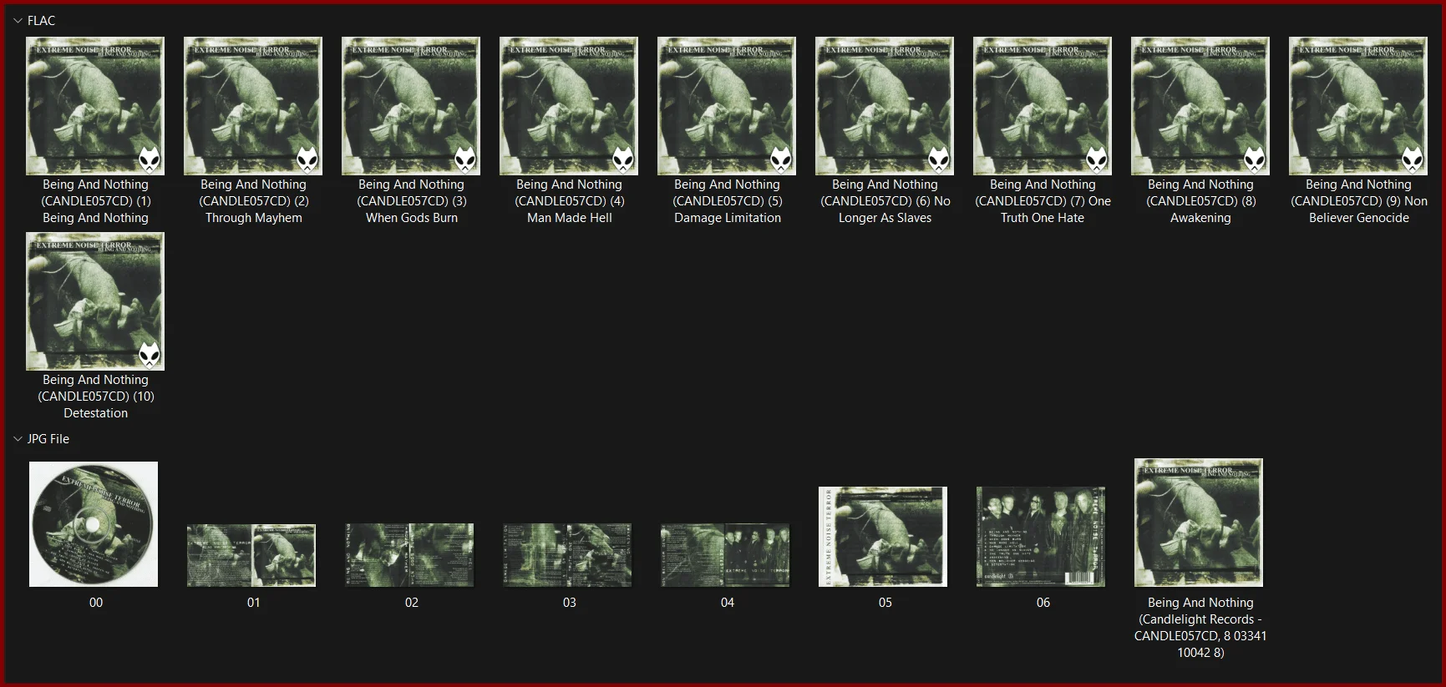Click the file name 'Through Mayhem'
The height and width of the screenshot is (687, 1446).
pos(254,218)
